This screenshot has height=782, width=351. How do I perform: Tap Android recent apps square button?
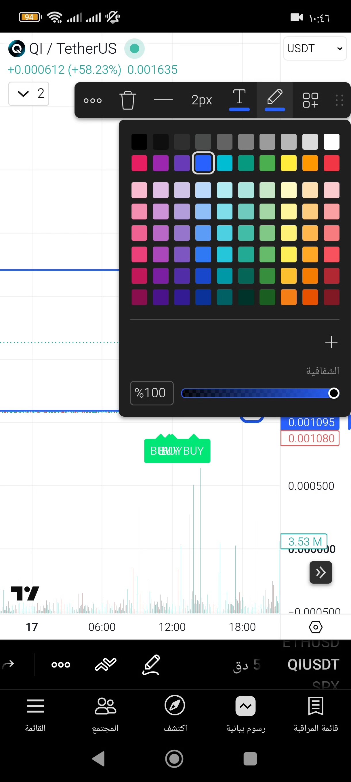250,759
